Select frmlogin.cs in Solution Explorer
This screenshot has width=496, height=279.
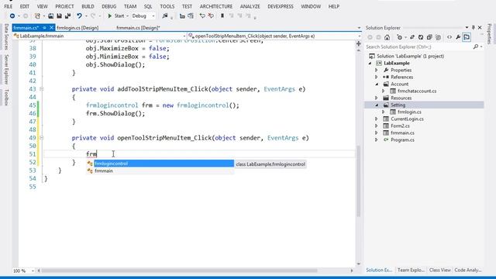[x=409, y=112]
